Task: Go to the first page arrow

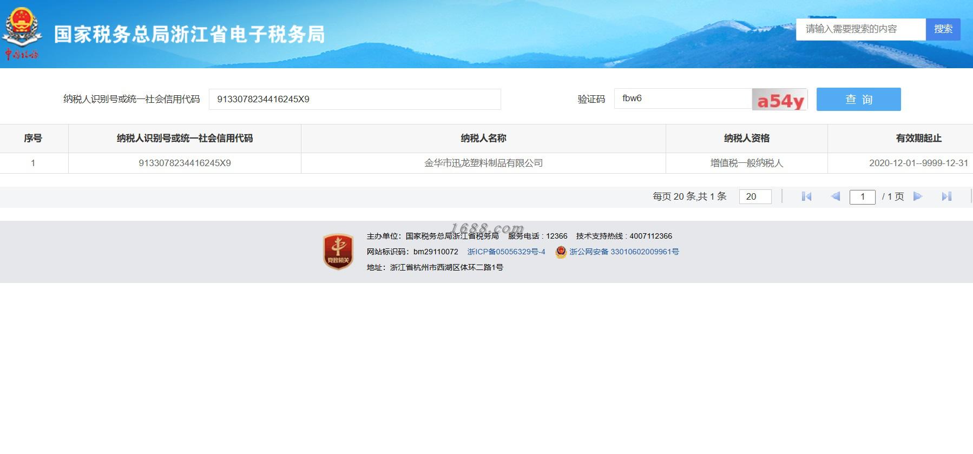Action: click(x=806, y=196)
